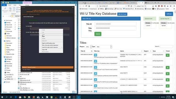Open the notification center on taskbar
The height and width of the screenshot is (99, 176).
[173, 97]
